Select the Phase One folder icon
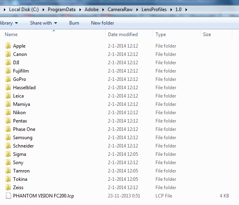This screenshot has height=205, width=239. point(8,129)
